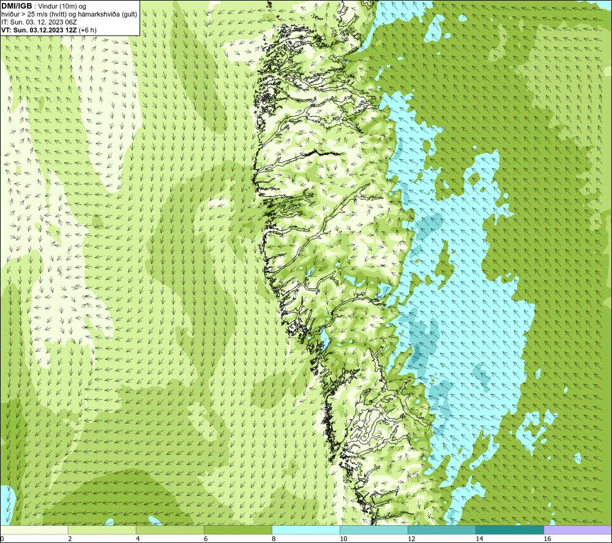
Task: Click the 0–2 m/s pale cream legend swatch
Action: 34,530
